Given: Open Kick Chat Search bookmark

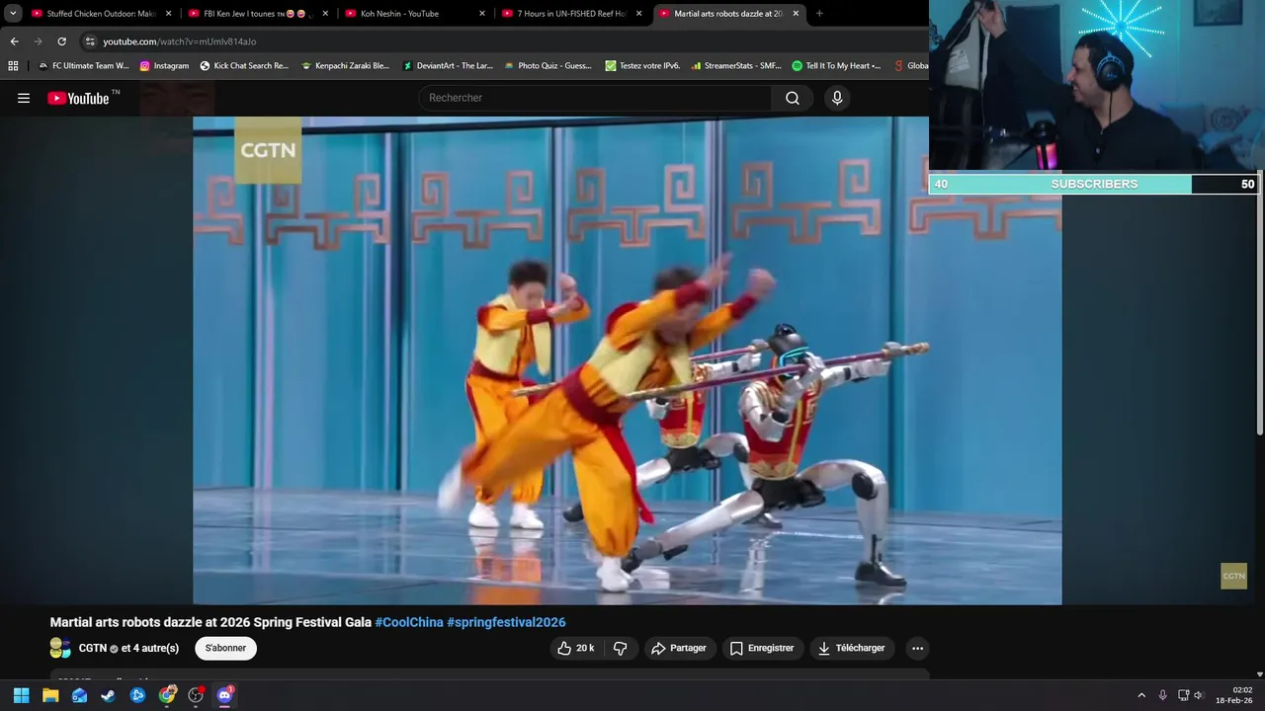Looking at the screenshot, I should coord(244,66).
